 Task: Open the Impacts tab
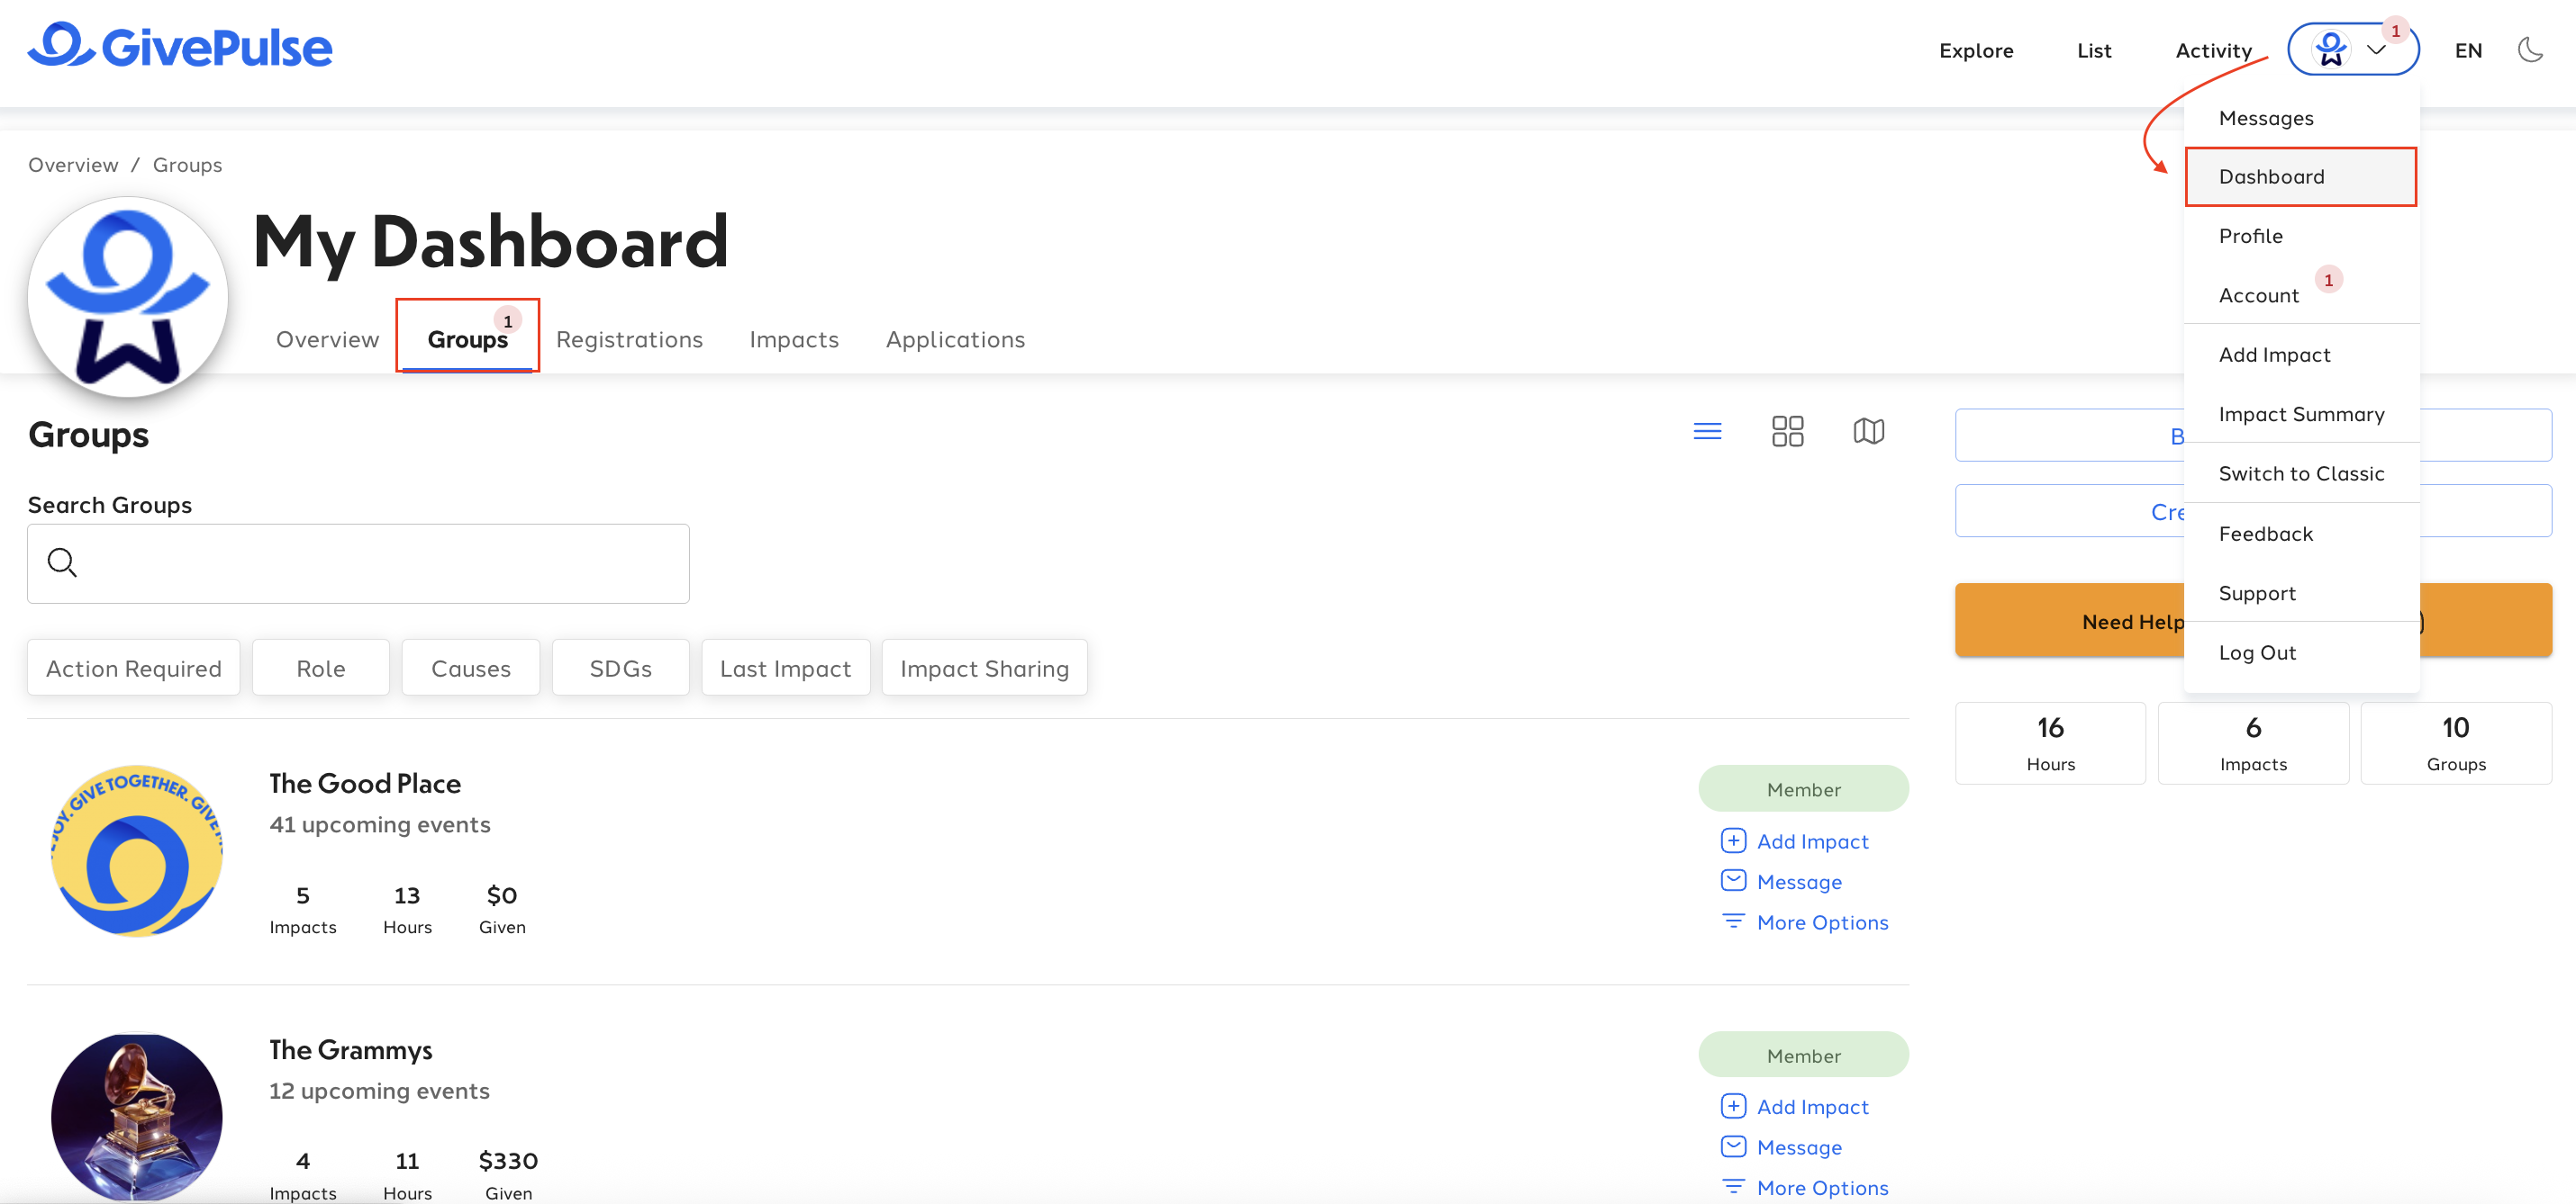point(794,340)
